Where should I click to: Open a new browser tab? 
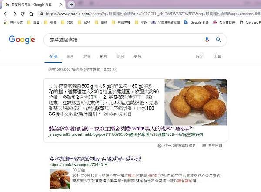[x=71, y=4]
